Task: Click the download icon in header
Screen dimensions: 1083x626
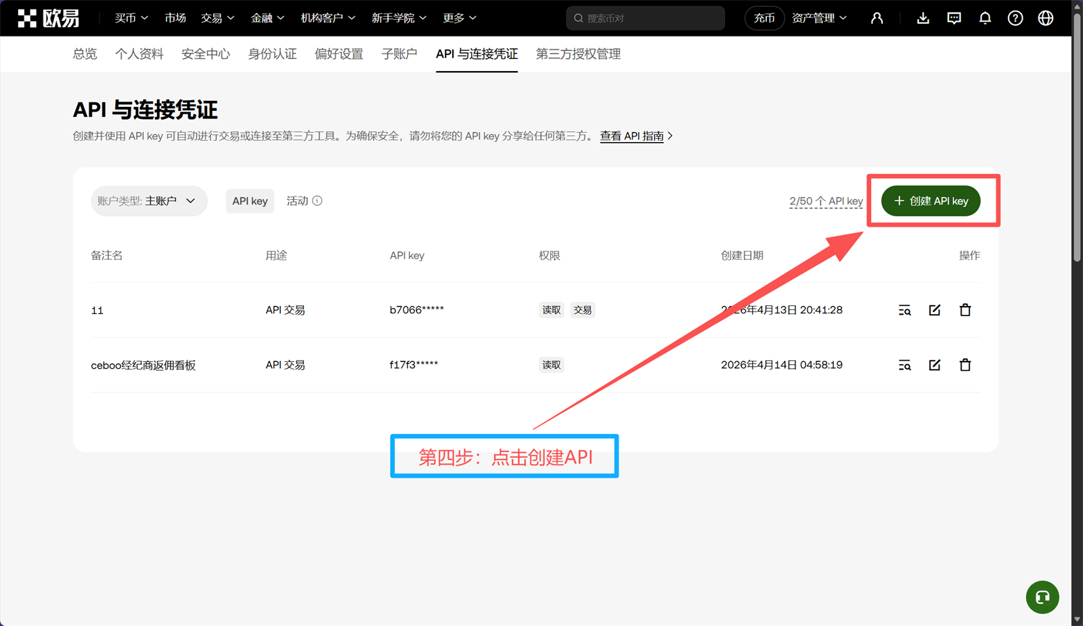Action: click(x=923, y=18)
